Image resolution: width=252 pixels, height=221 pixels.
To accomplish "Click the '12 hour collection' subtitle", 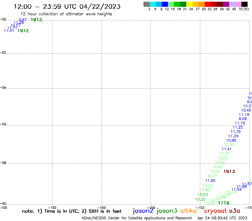I will [66, 14].
